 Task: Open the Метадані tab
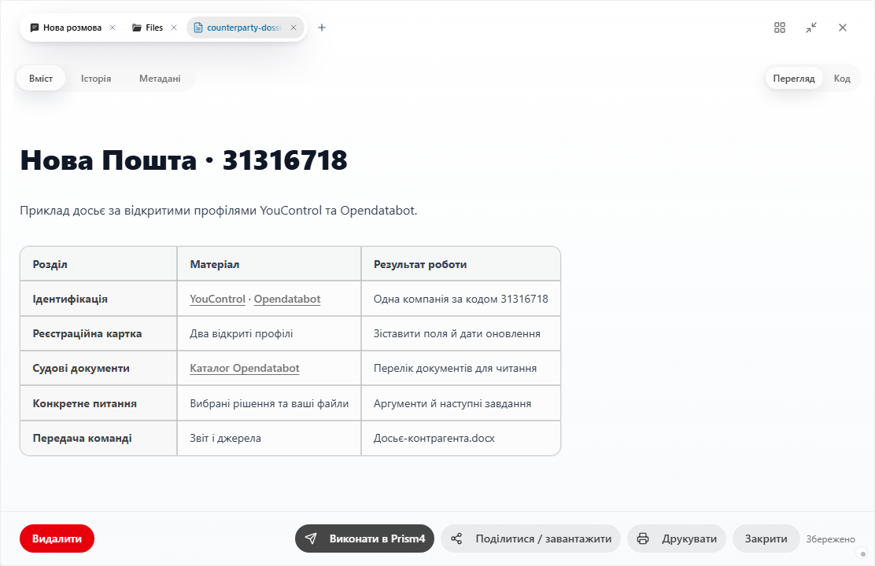pyautogui.click(x=160, y=79)
